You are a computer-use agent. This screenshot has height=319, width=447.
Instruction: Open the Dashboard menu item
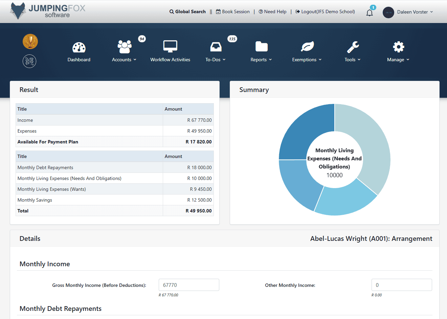click(79, 60)
